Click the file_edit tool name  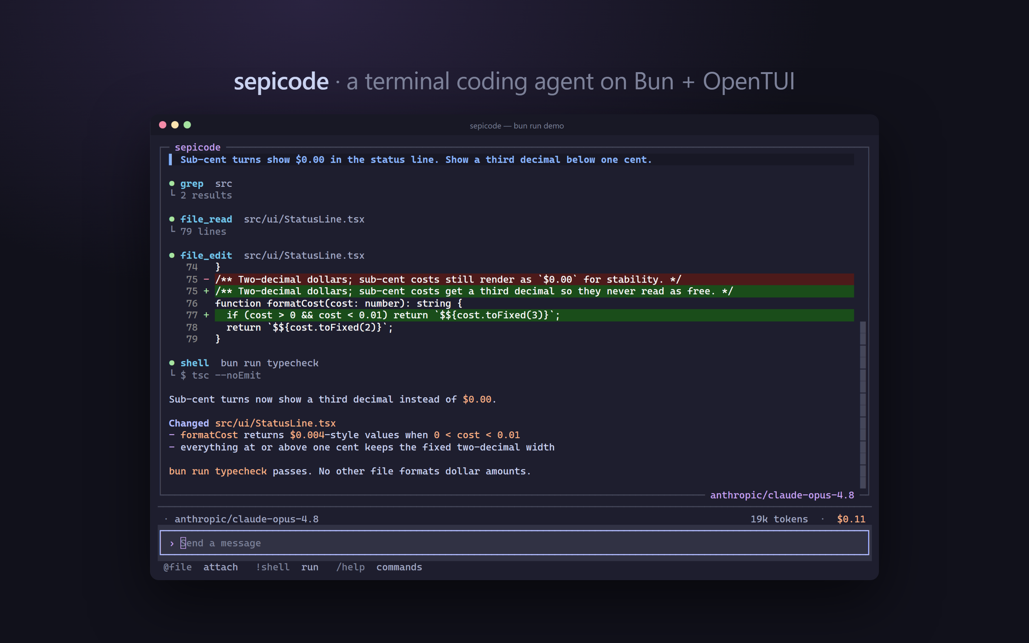(x=206, y=255)
